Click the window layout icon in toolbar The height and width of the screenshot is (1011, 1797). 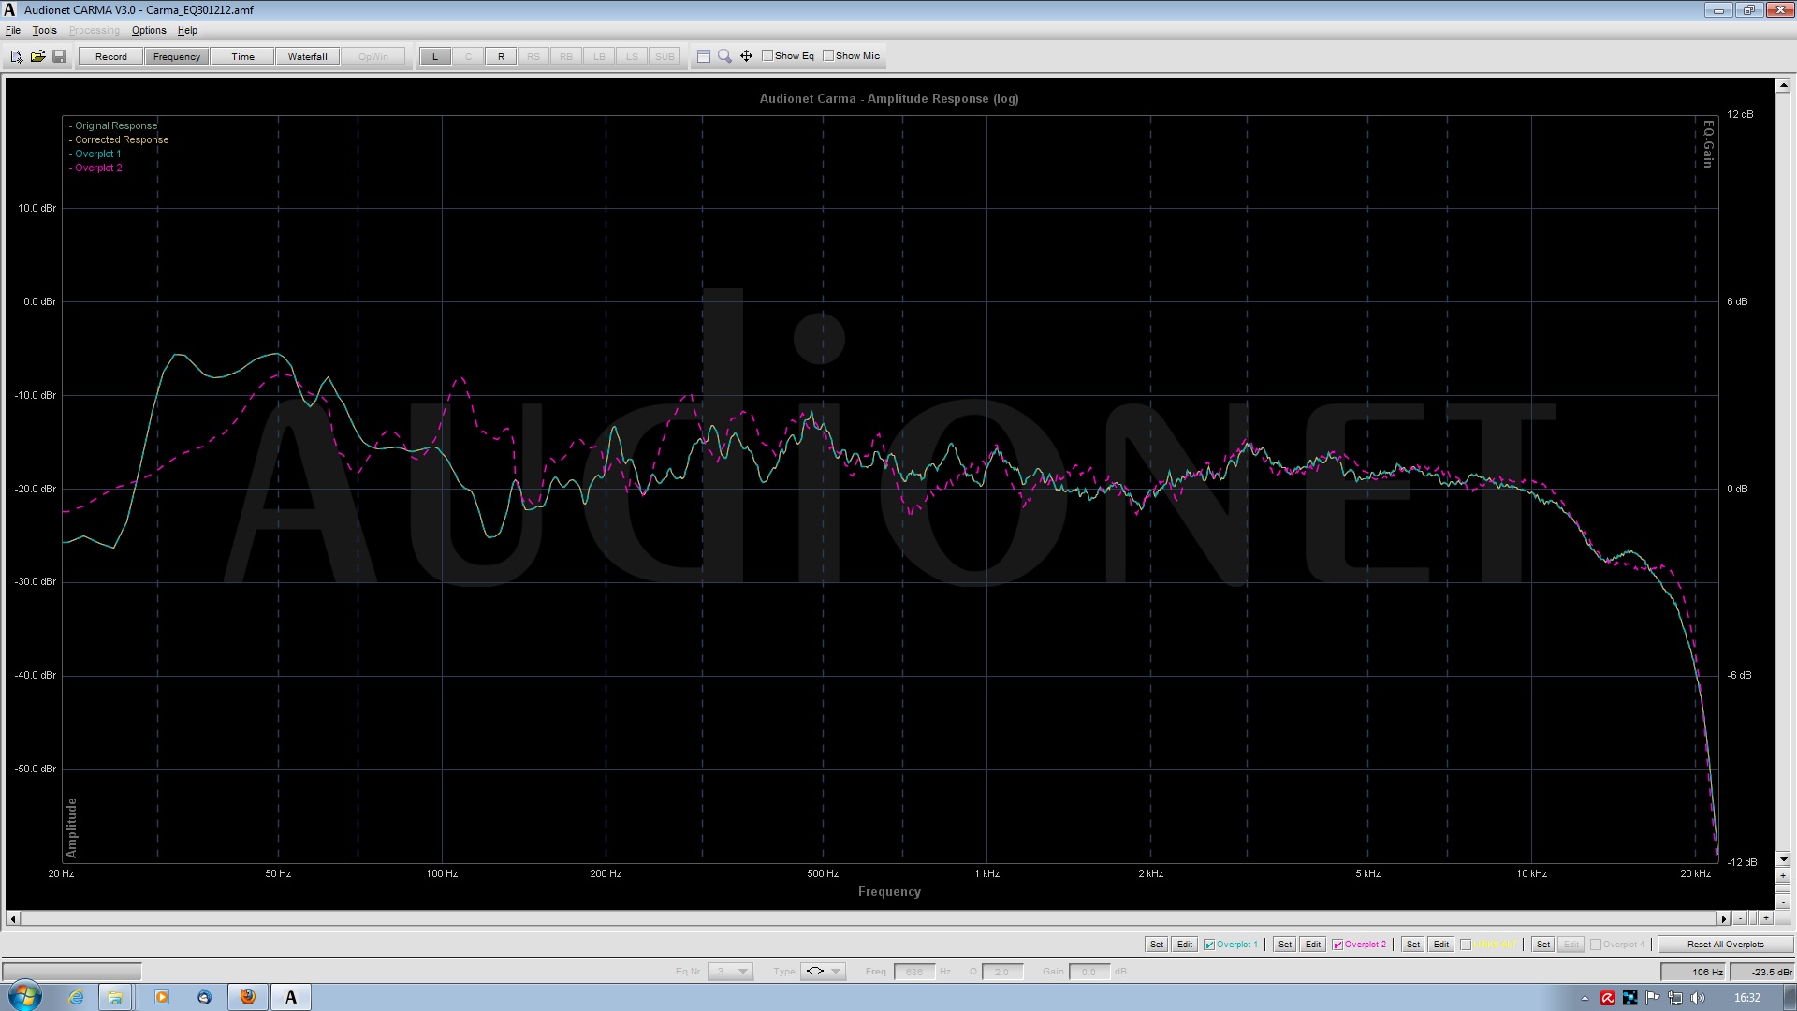tap(704, 56)
